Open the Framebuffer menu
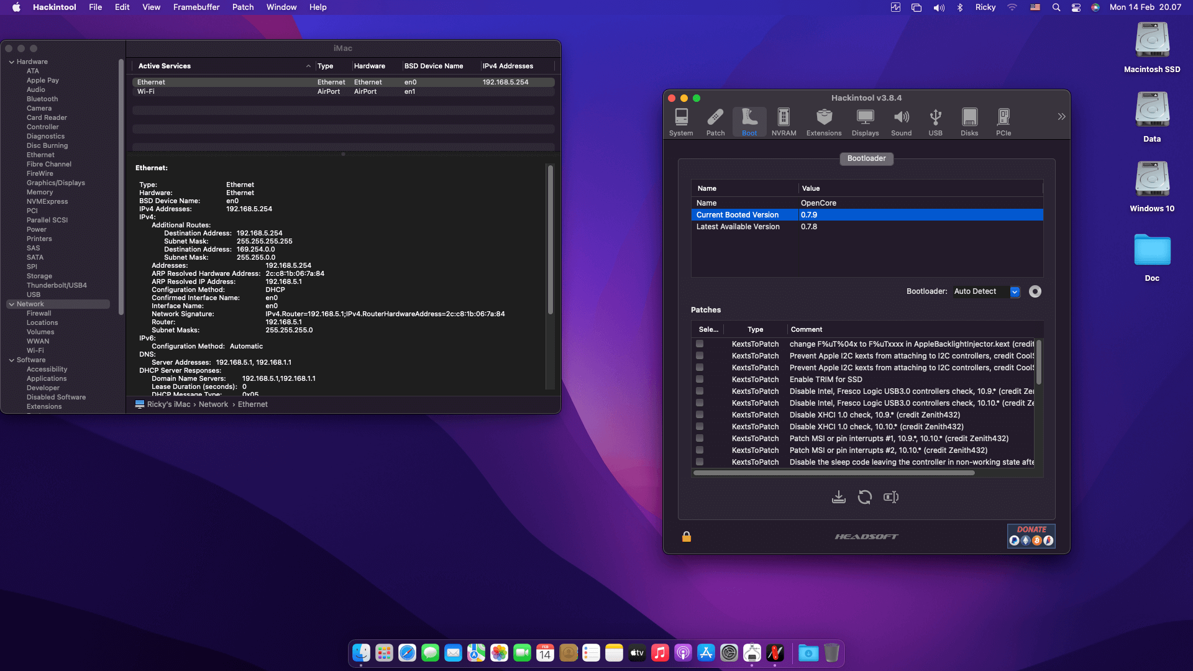This screenshot has width=1193, height=671. tap(196, 7)
